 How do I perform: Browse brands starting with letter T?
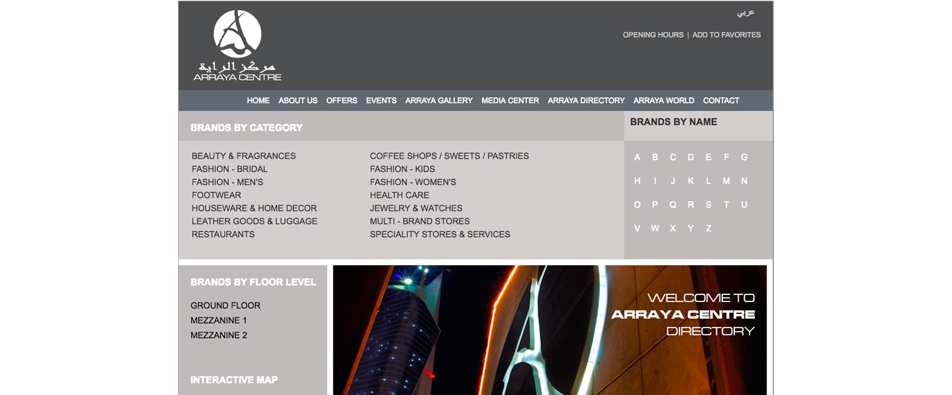tap(726, 205)
